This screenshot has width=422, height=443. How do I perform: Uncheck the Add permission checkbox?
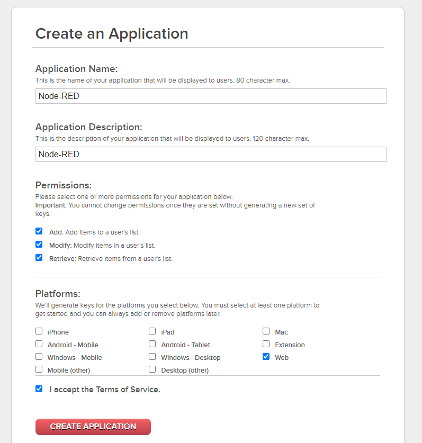click(39, 231)
